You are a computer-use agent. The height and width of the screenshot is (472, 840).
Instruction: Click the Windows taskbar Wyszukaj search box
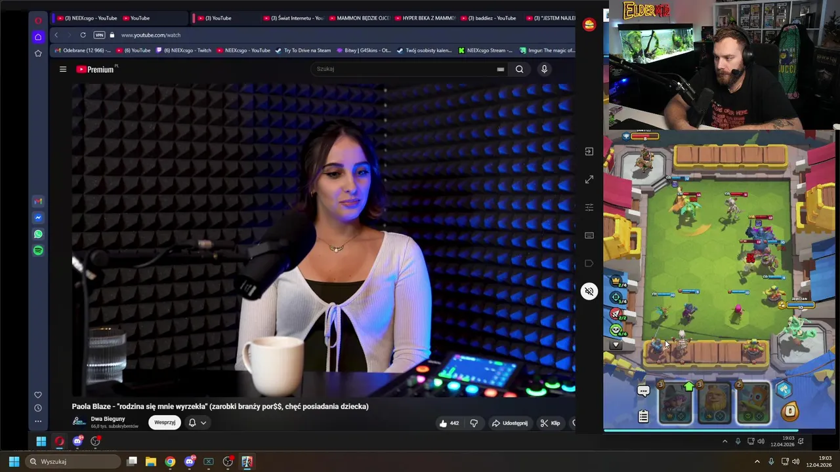coord(73,462)
